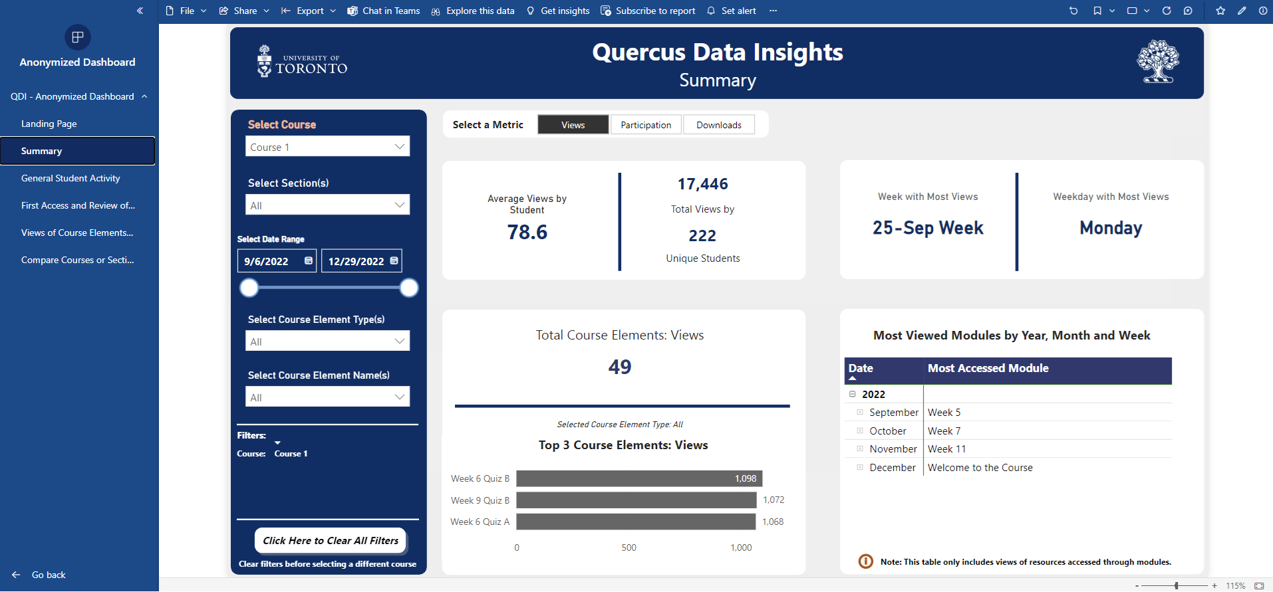The width and height of the screenshot is (1273, 592).
Task: Open Views of Course Elements page
Action: 78,233
